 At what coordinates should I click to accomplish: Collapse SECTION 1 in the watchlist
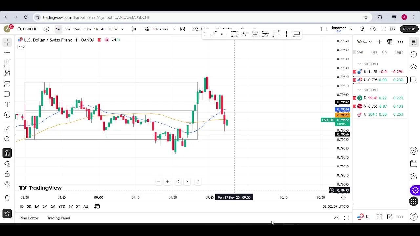(x=360, y=64)
